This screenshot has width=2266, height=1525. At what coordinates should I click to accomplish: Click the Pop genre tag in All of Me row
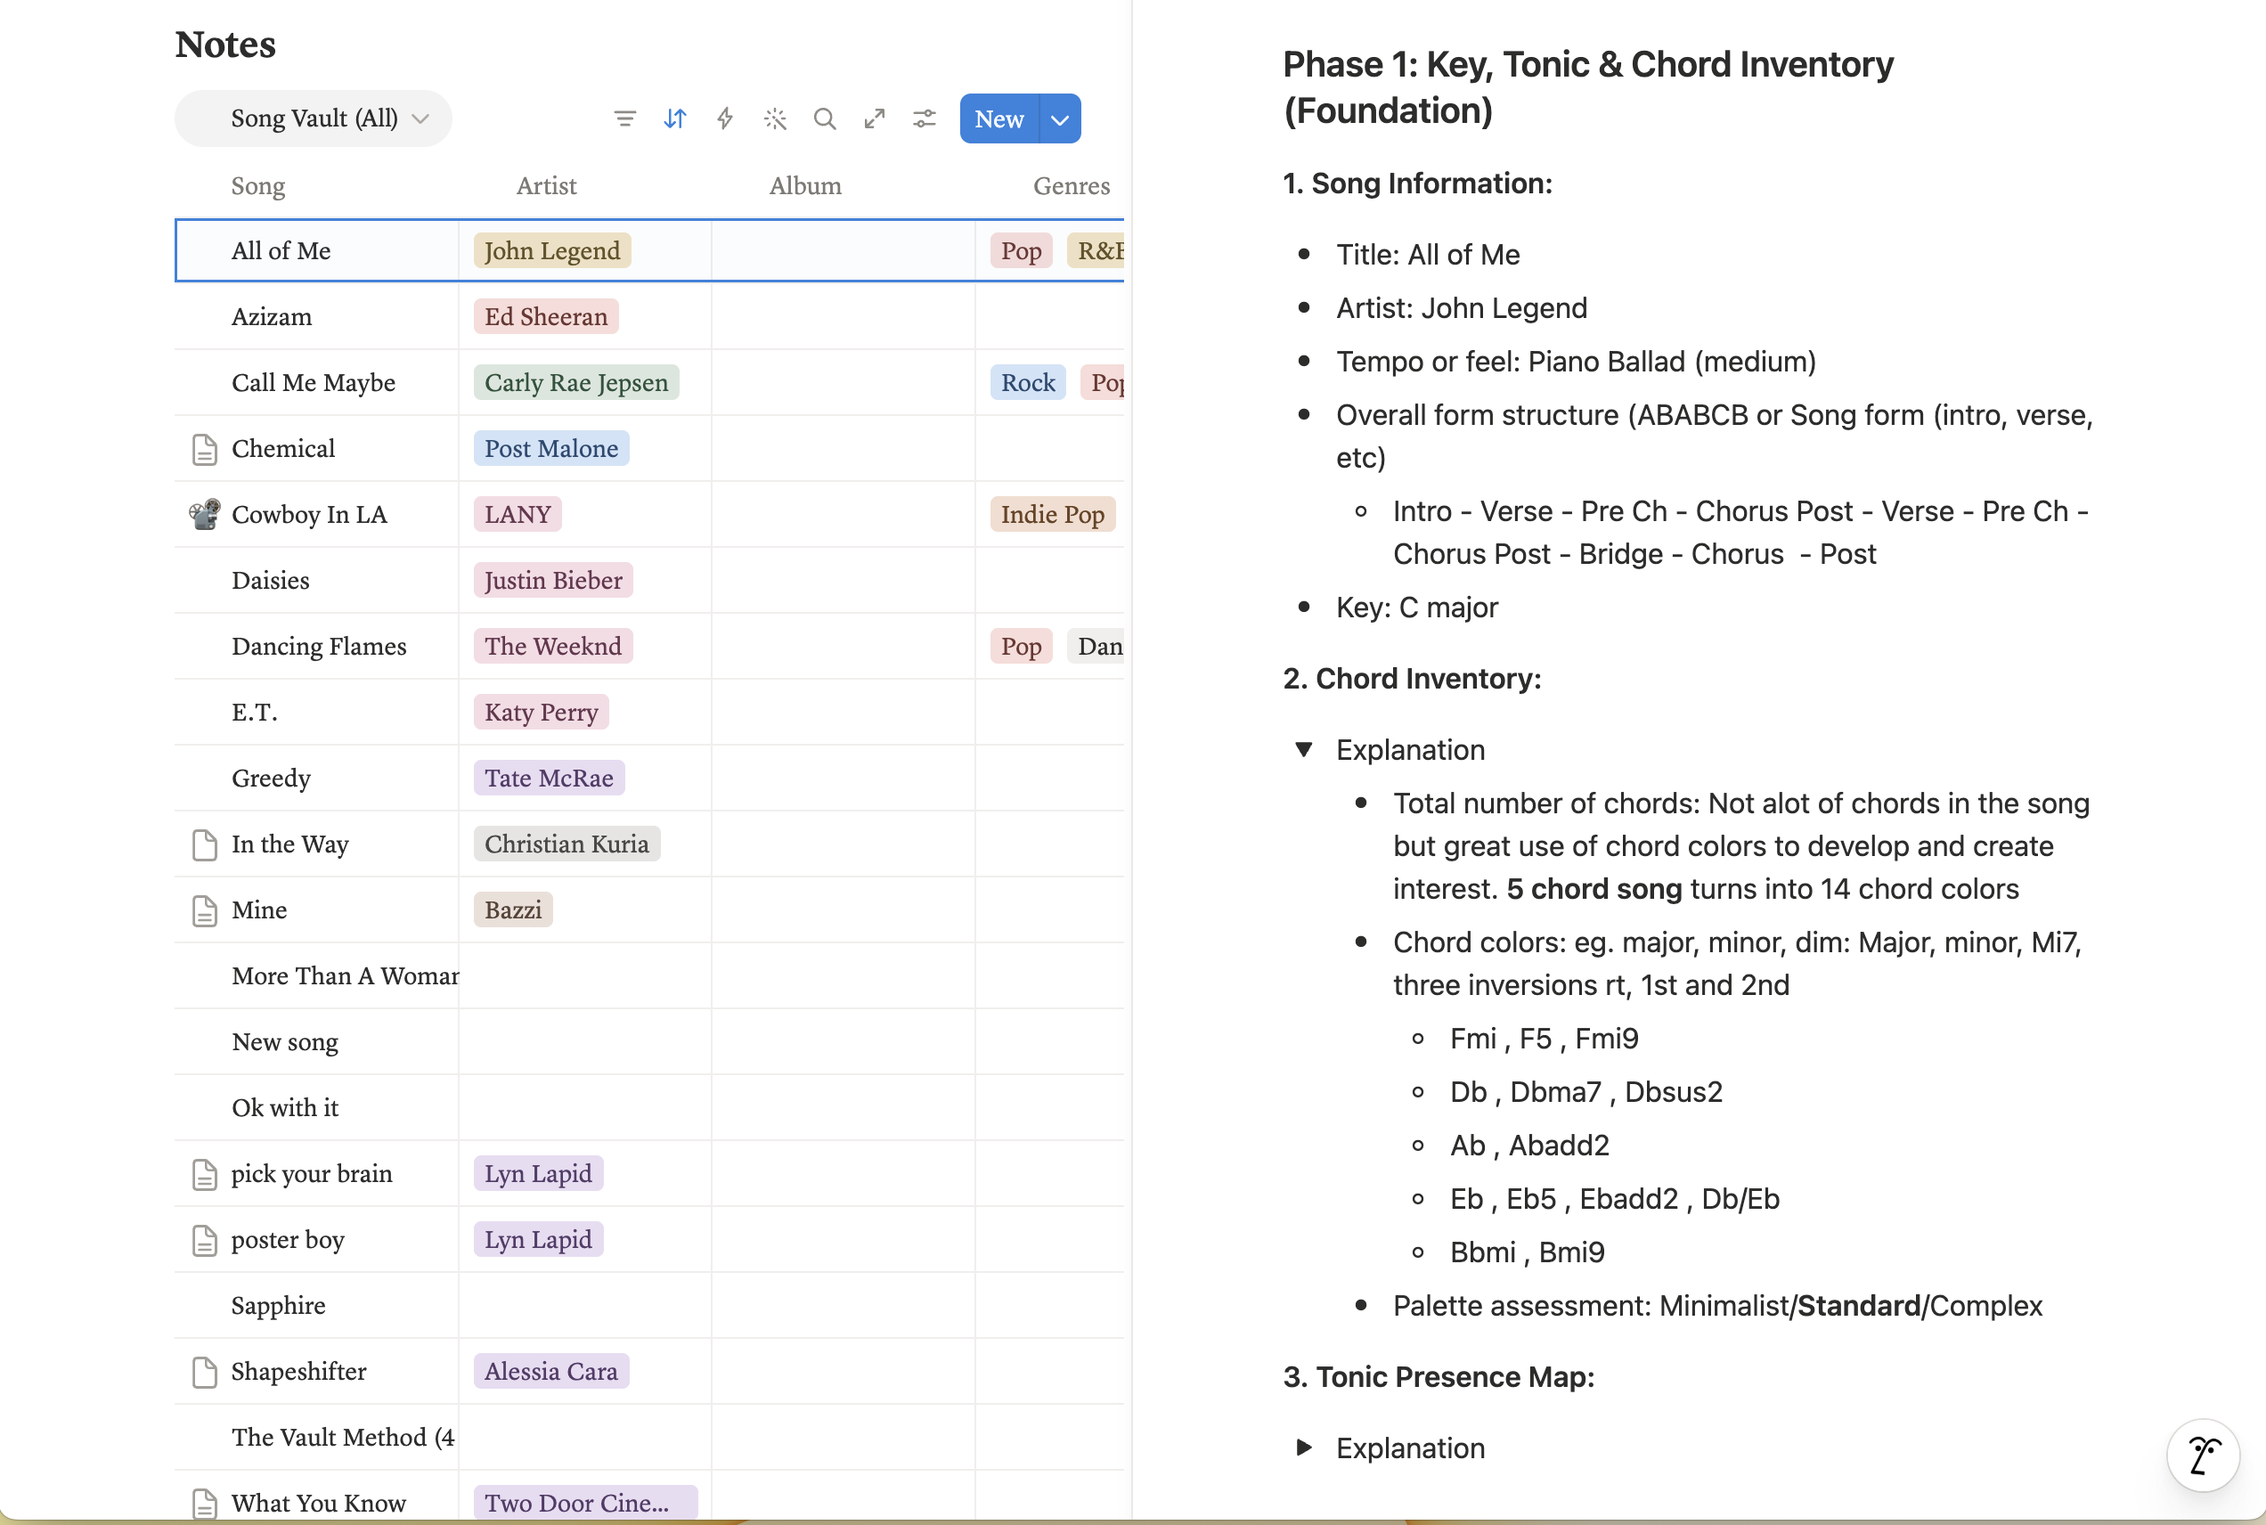coord(1021,251)
